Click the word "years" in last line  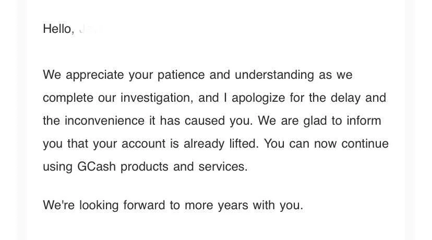click(233, 206)
